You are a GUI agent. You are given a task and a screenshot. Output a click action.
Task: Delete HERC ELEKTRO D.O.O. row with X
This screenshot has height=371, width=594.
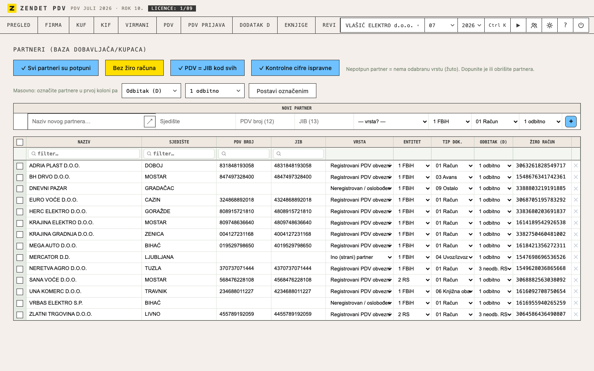[x=576, y=211]
